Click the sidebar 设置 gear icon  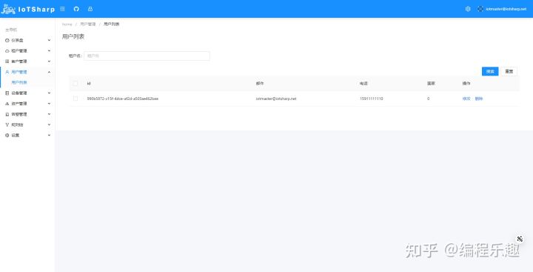pyautogui.click(x=7, y=135)
